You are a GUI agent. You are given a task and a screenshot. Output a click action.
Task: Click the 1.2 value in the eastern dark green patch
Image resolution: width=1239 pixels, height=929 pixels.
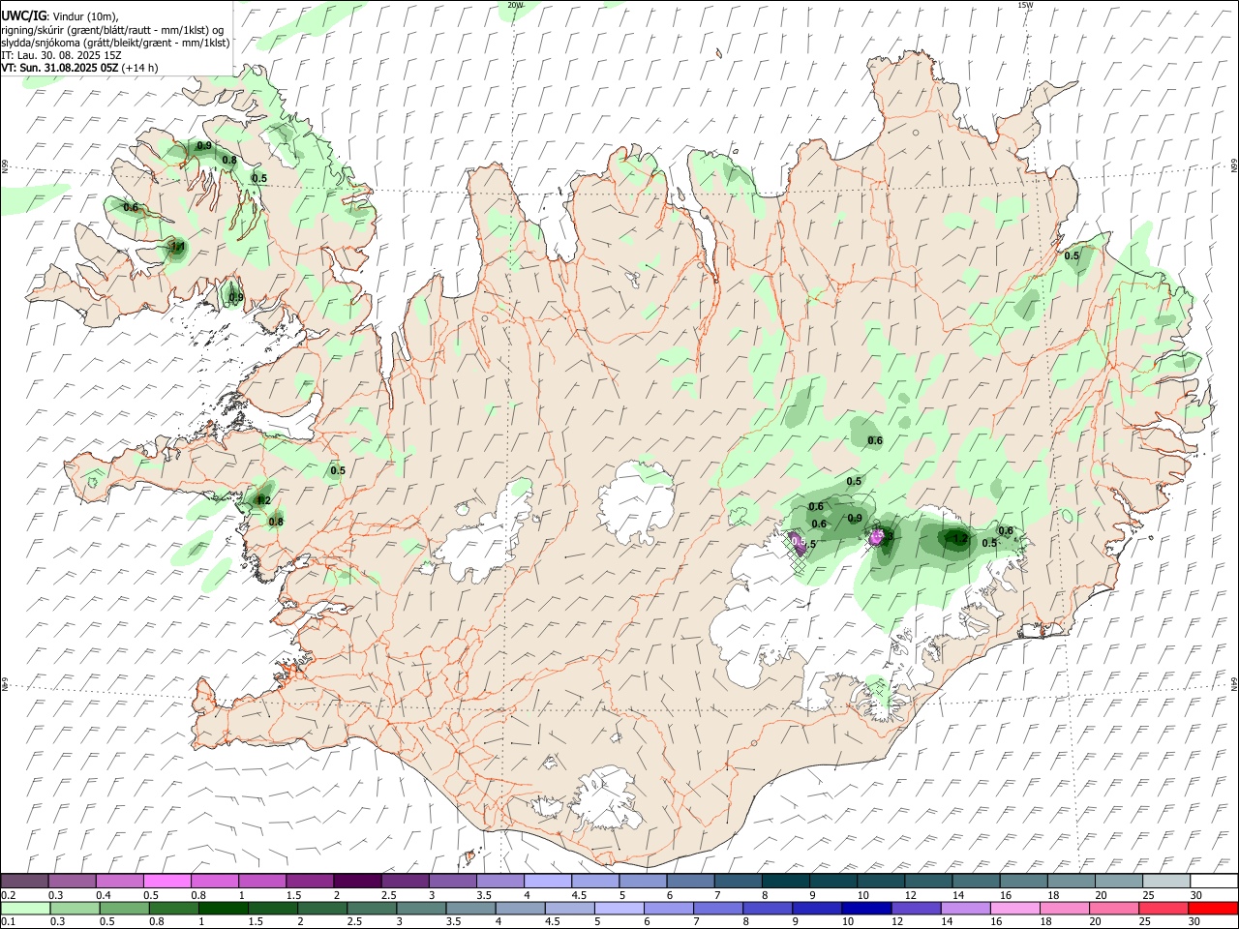[x=960, y=539]
